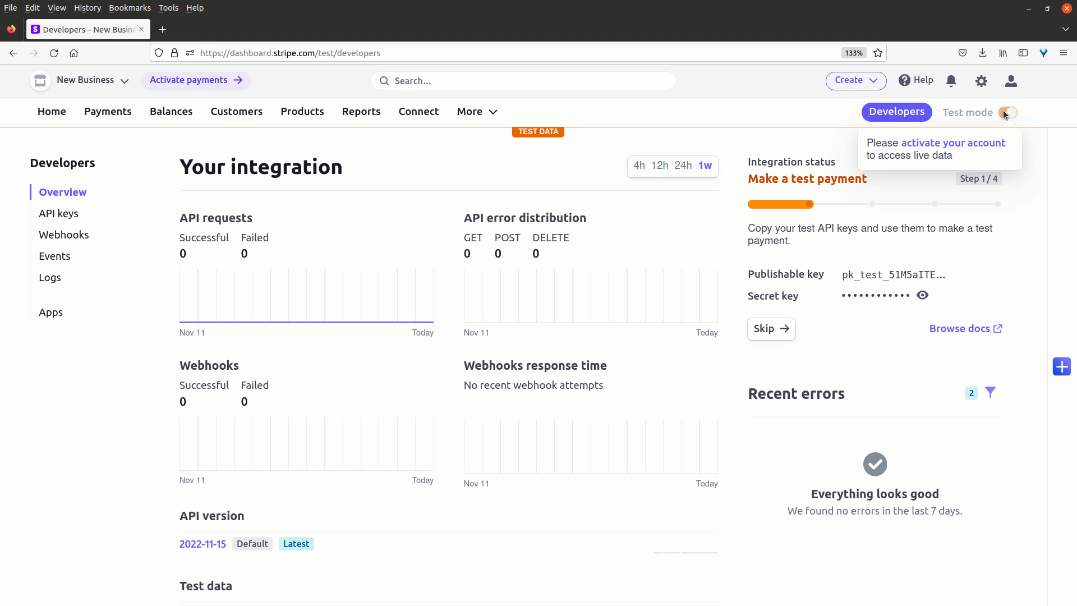The height and width of the screenshot is (606, 1077).
Task: Click the Help question mark icon
Action: [x=904, y=80]
